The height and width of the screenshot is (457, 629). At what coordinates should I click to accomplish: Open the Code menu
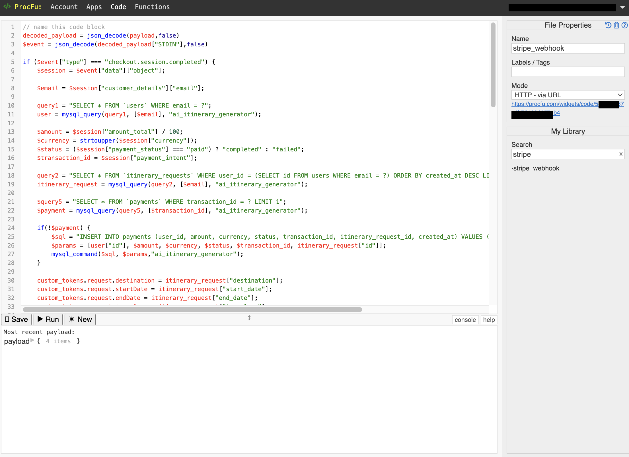[118, 7]
